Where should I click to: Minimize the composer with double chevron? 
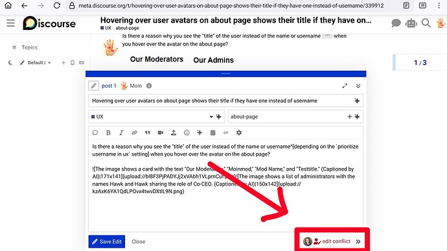pyautogui.click(x=358, y=86)
